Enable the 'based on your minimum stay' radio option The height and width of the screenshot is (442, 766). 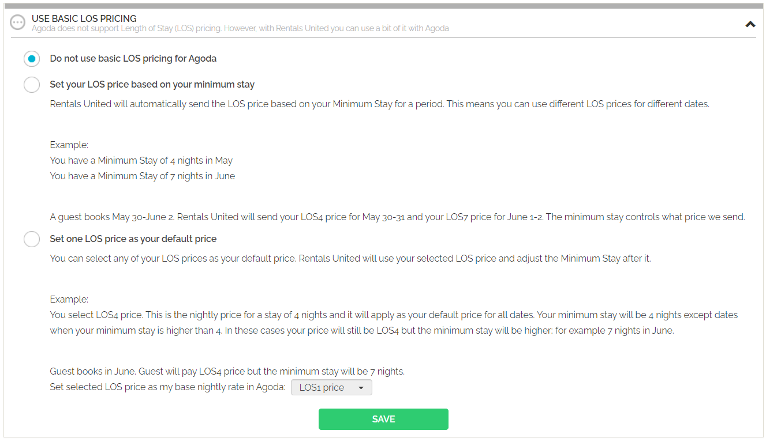tap(32, 84)
